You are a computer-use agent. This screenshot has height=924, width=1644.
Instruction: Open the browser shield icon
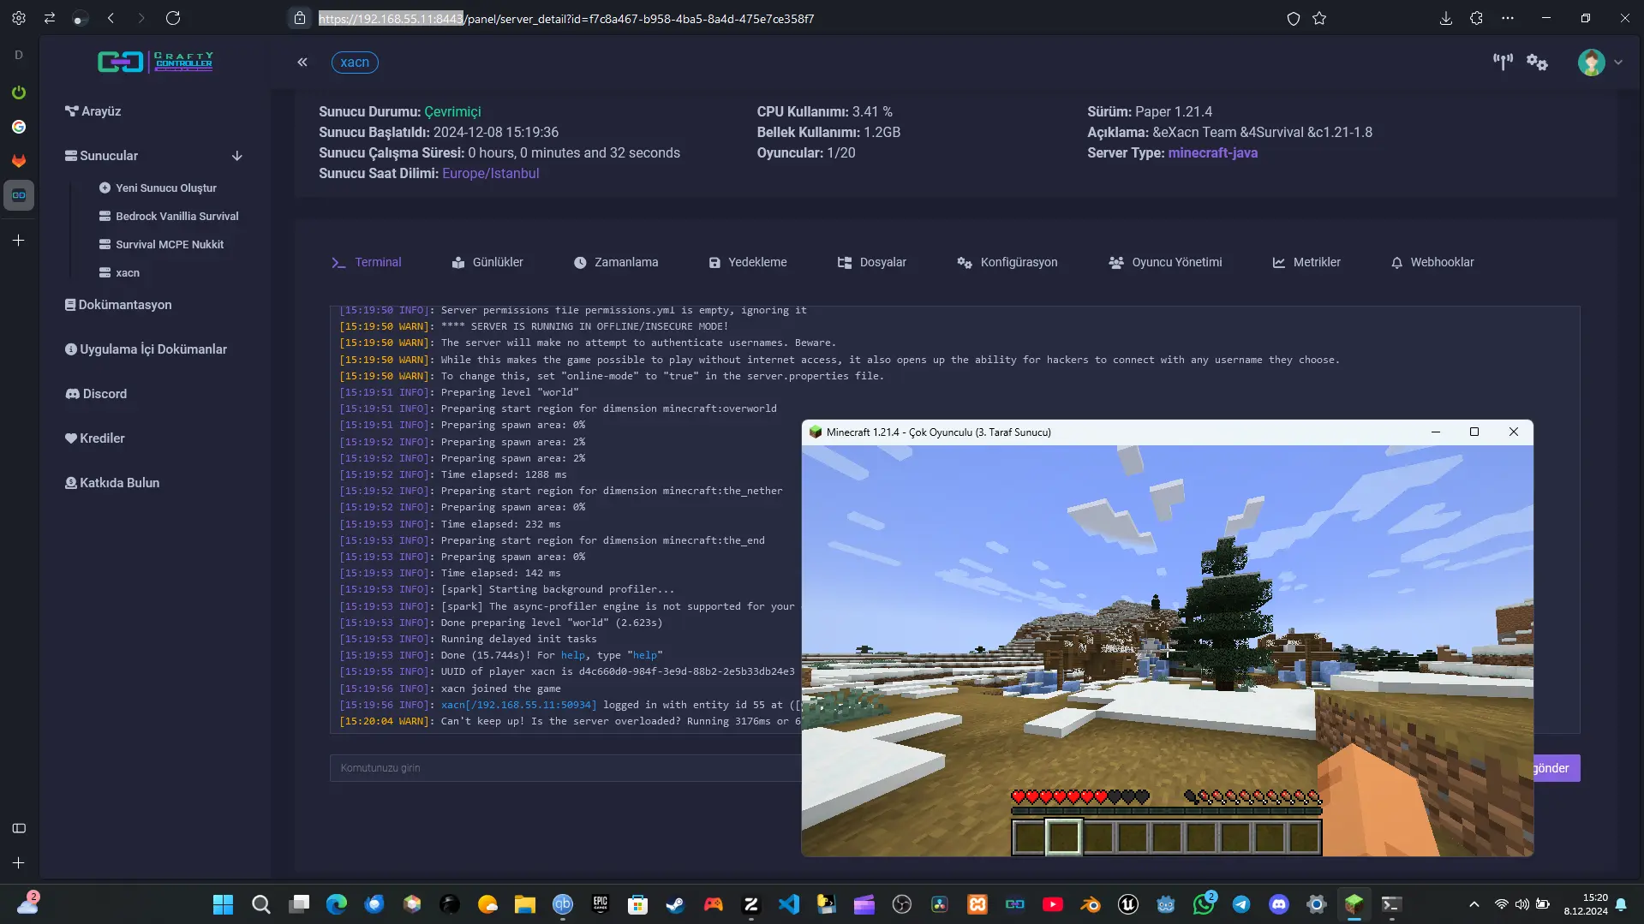tap(1294, 18)
